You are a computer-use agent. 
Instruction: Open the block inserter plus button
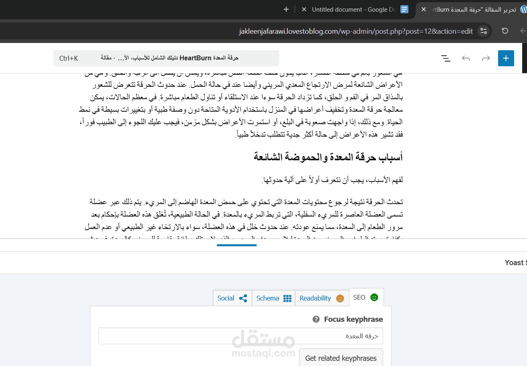(506, 58)
